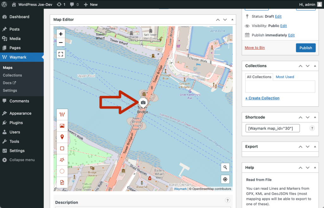324x208 pixels.
Task: Zoom in on the map
Action: coord(61,34)
